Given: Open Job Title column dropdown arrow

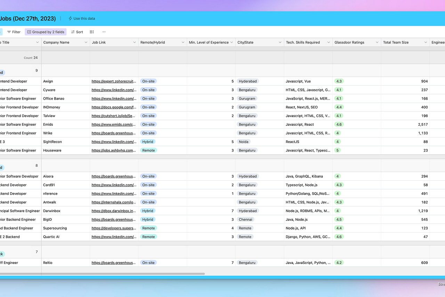Looking at the screenshot, I should click(x=38, y=42).
